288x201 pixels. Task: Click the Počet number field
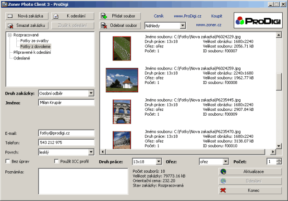[272, 162]
